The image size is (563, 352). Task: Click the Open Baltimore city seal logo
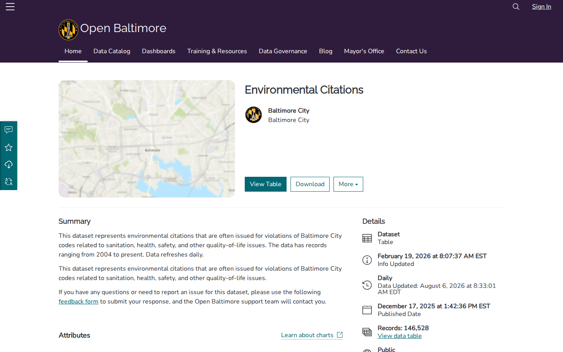click(68, 30)
